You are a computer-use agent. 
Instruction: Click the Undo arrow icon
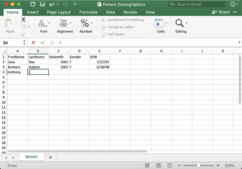52,4
